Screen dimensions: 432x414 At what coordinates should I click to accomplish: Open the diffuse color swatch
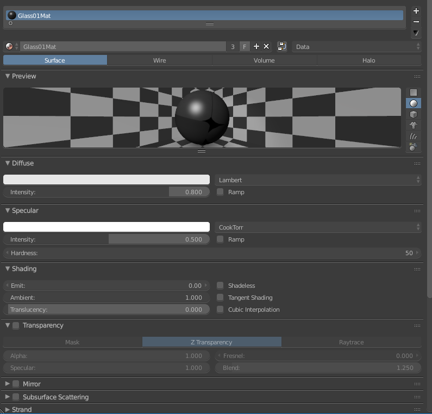coord(107,180)
